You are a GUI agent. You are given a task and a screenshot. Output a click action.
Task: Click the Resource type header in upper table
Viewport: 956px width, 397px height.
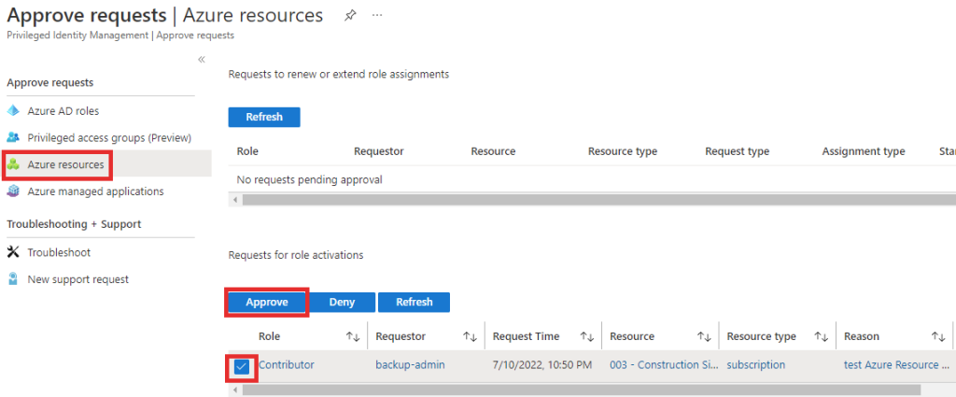[623, 151]
